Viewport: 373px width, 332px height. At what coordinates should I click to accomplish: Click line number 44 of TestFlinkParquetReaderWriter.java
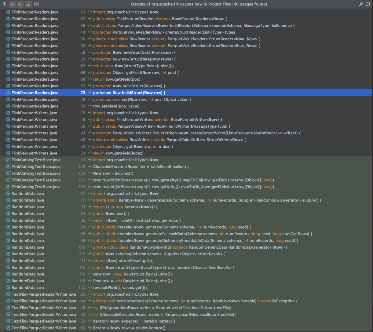coord(83,301)
